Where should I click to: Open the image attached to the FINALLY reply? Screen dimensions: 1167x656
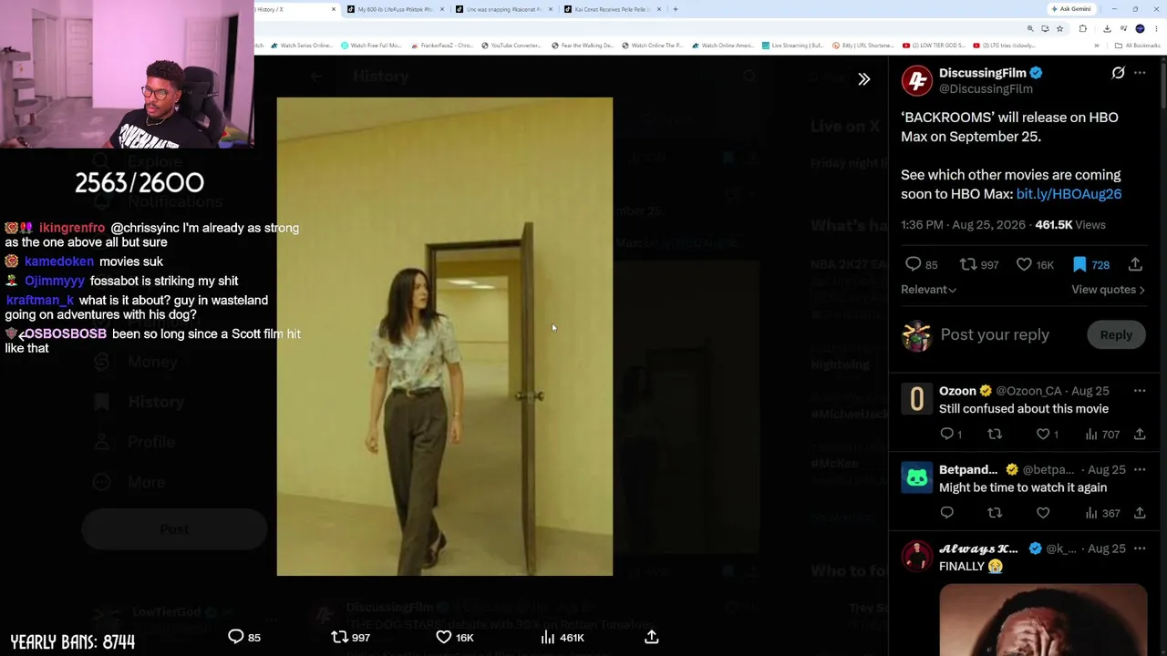pyautogui.click(x=1043, y=620)
